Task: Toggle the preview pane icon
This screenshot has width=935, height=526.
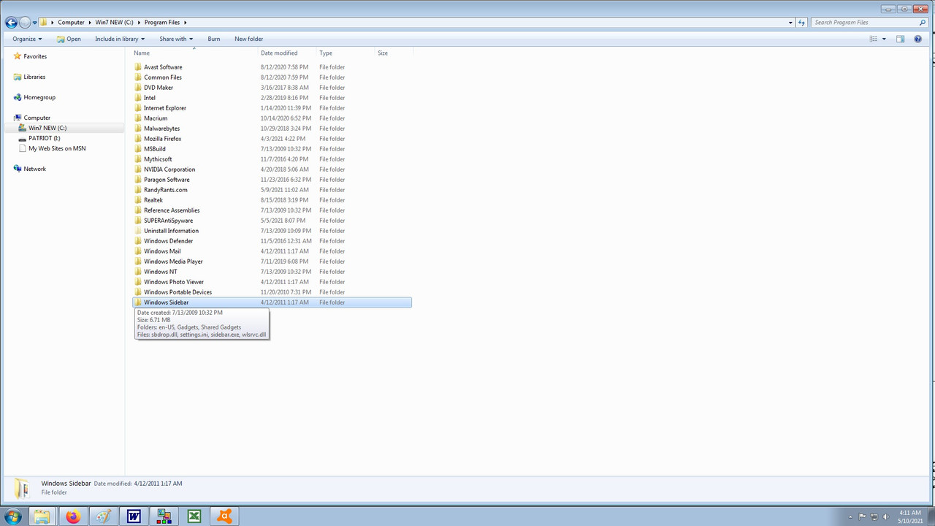Action: (x=900, y=39)
